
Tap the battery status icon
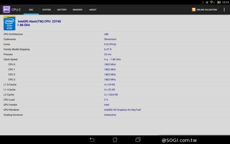click(219, 2)
